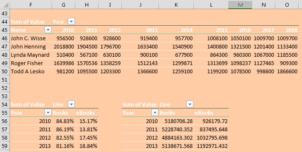The width and height of the screenshot is (302, 152).
Task: Select row 43 header
Action: point(5,13)
